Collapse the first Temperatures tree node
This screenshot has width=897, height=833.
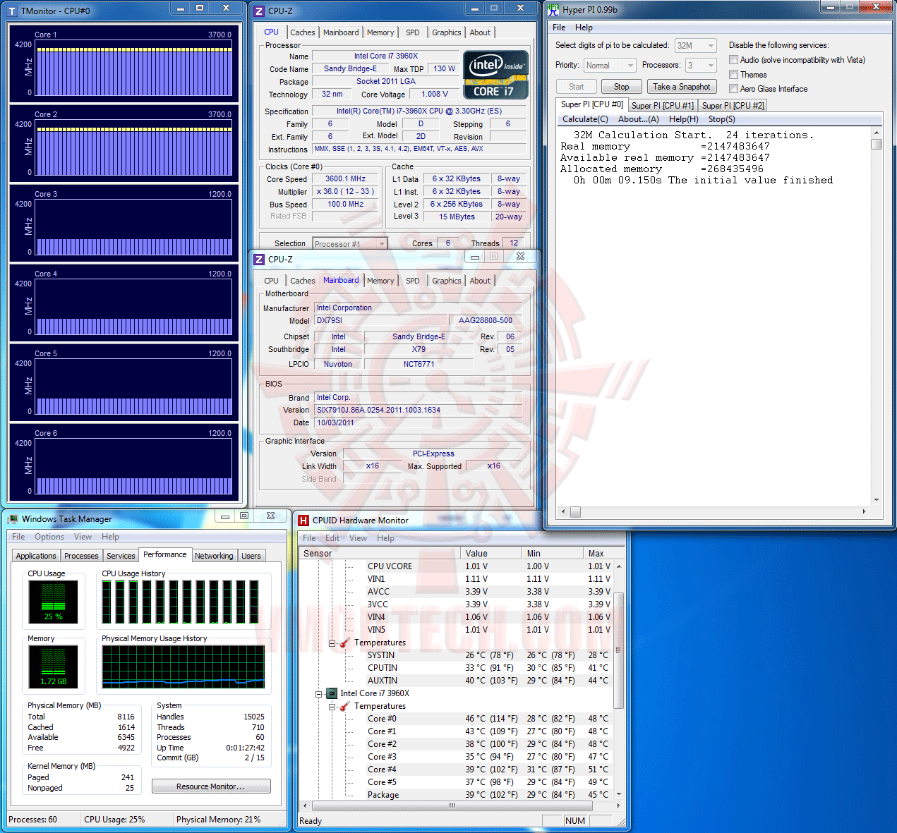tap(332, 643)
